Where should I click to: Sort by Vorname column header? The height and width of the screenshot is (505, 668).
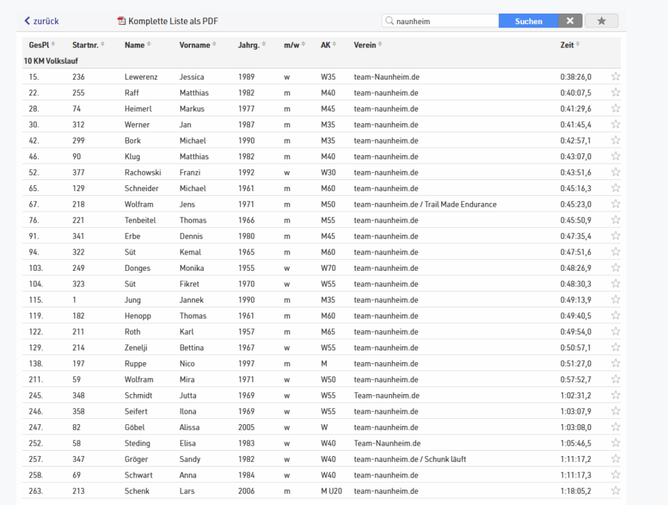tap(198, 45)
